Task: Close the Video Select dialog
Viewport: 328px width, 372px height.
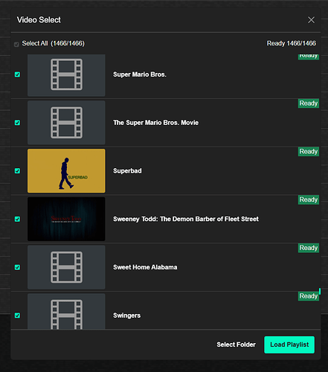Action: click(x=311, y=20)
